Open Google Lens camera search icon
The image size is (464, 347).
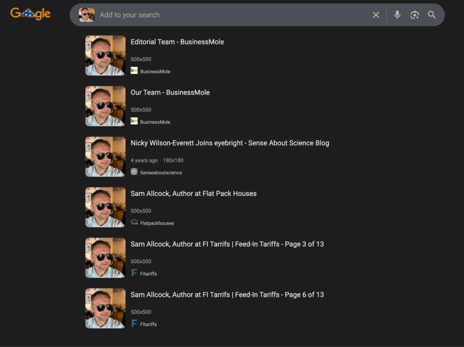pyautogui.click(x=415, y=15)
